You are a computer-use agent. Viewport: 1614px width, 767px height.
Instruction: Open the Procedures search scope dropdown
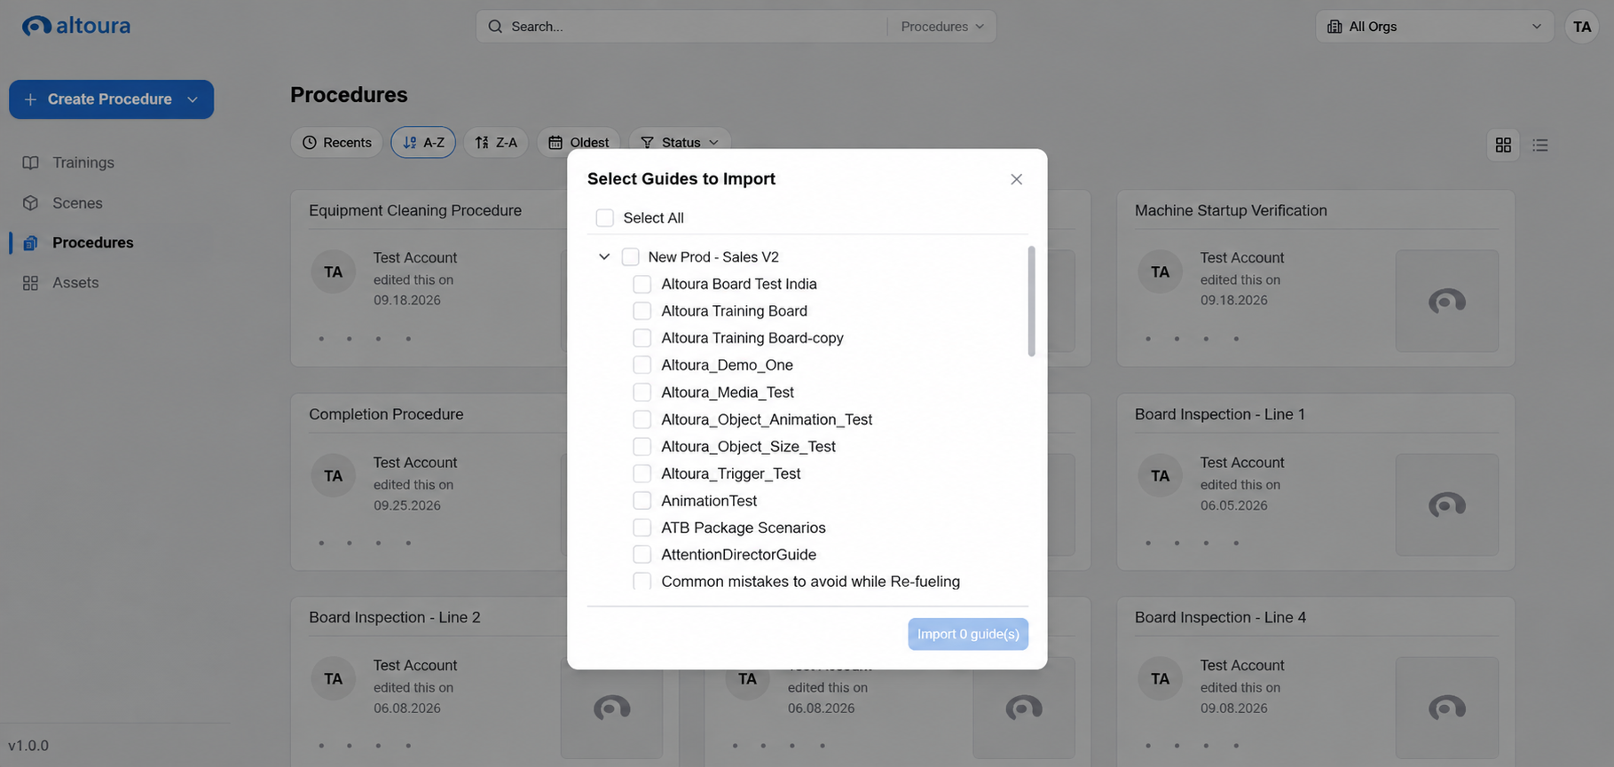941,27
